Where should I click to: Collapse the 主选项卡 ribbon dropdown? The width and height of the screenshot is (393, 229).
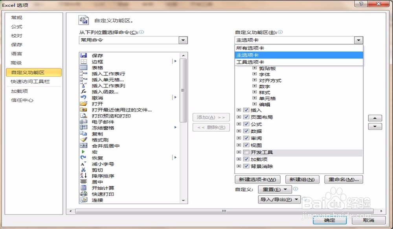(x=359, y=40)
